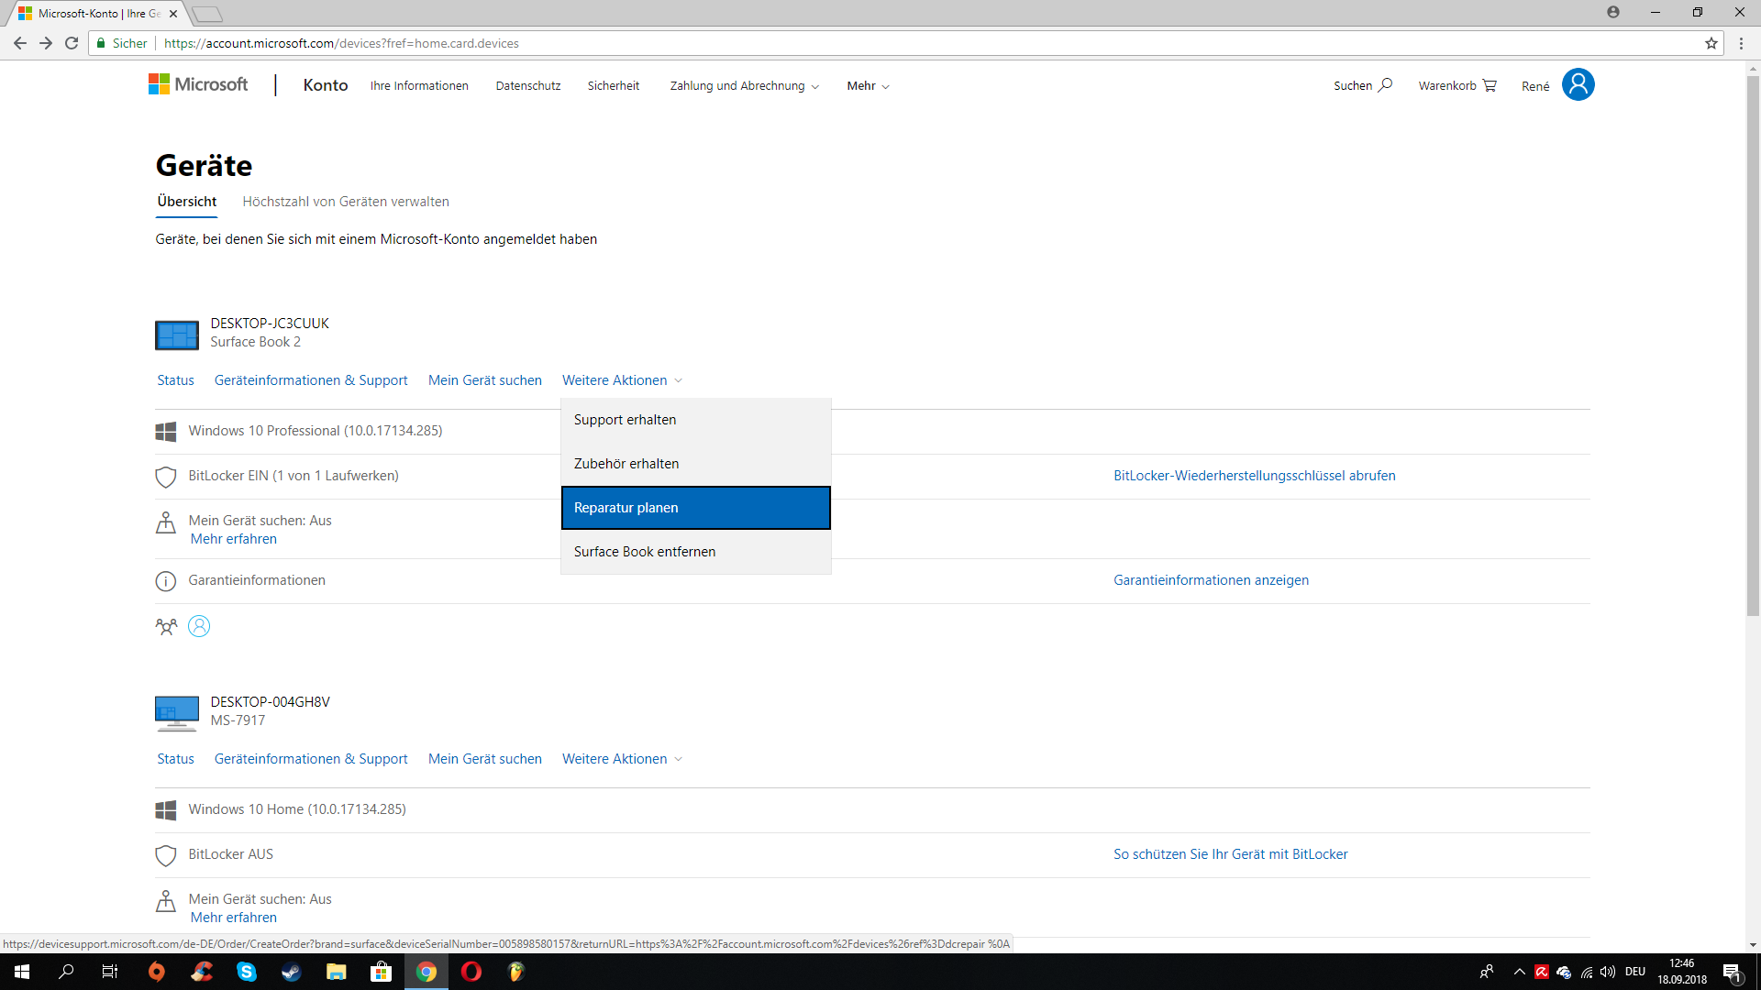Expand Zahlung und Abrechnung menu
The width and height of the screenshot is (1761, 990).
[745, 86]
